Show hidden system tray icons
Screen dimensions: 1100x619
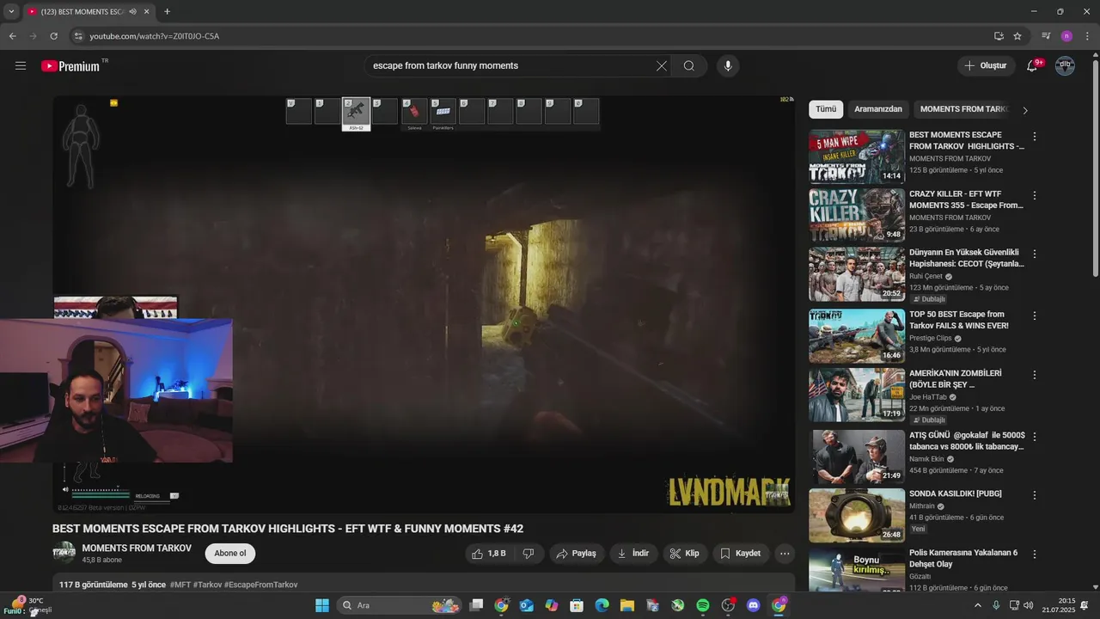[977, 605]
